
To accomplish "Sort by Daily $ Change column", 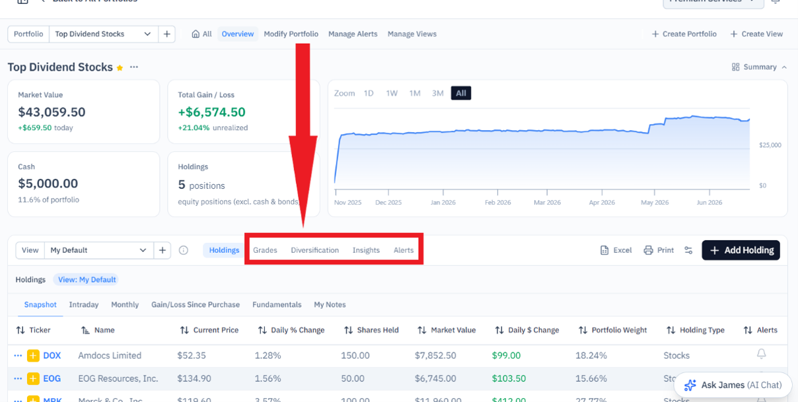I will 527,330.
